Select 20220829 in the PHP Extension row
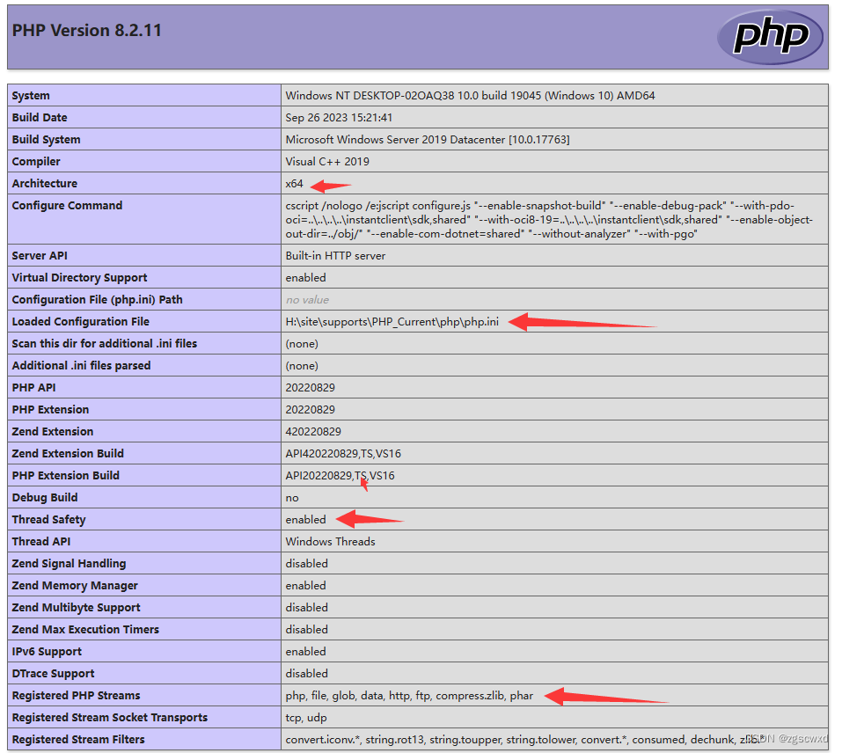Image resolution: width=842 pixels, height=753 pixels. [310, 410]
